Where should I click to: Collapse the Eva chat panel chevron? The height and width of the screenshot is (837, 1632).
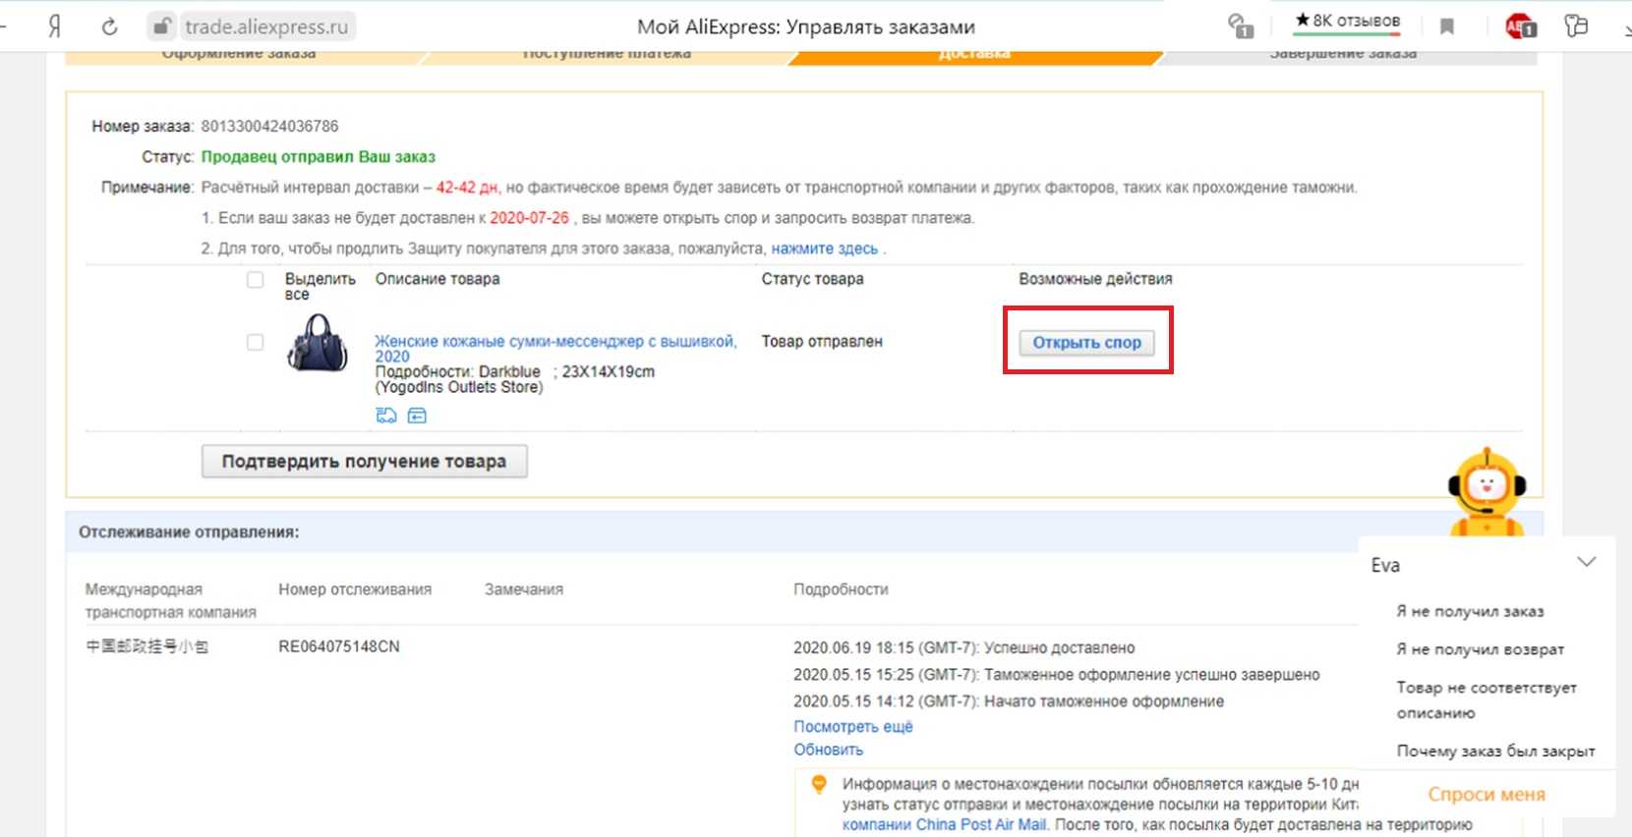click(1586, 563)
